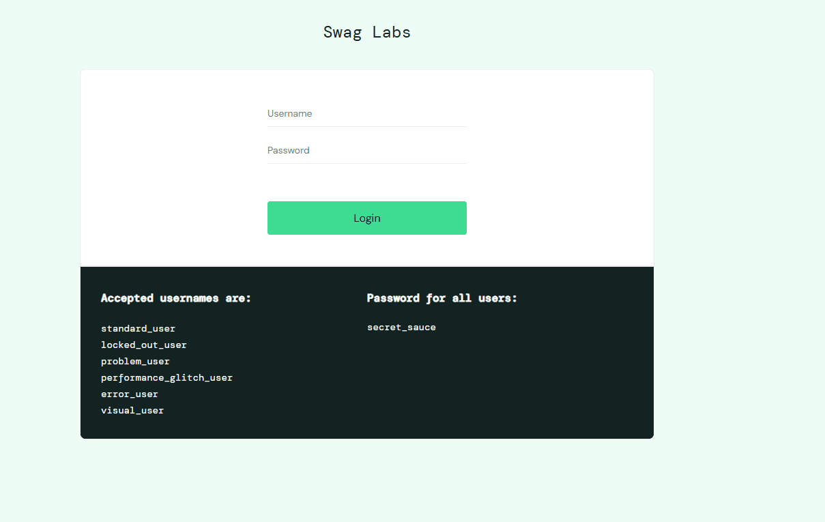
Task: Select the error_user username text
Action: [129, 394]
